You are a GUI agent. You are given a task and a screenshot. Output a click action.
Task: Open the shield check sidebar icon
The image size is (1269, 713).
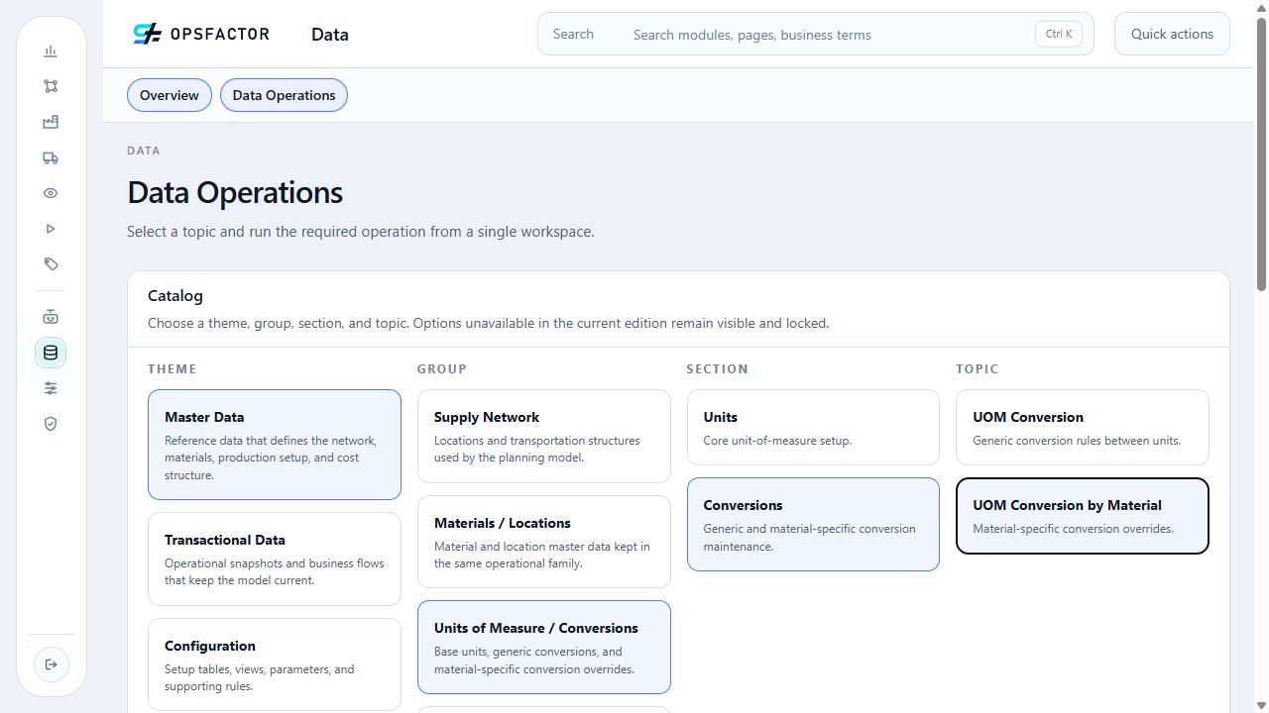click(51, 424)
